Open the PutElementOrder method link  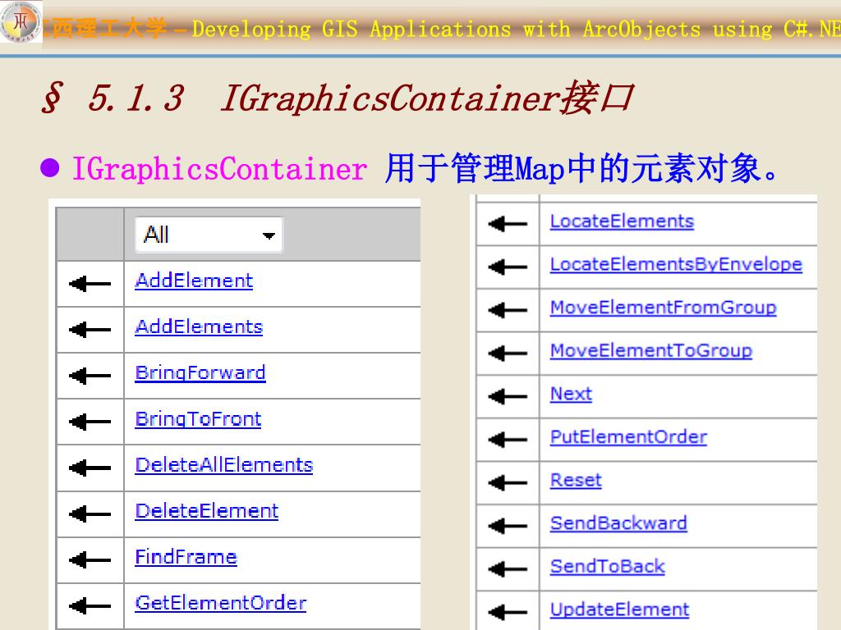pos(628,437)
